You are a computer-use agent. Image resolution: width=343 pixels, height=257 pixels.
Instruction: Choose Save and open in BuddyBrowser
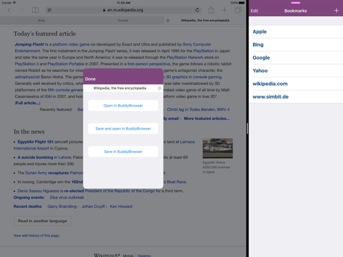tap(123, 128)
